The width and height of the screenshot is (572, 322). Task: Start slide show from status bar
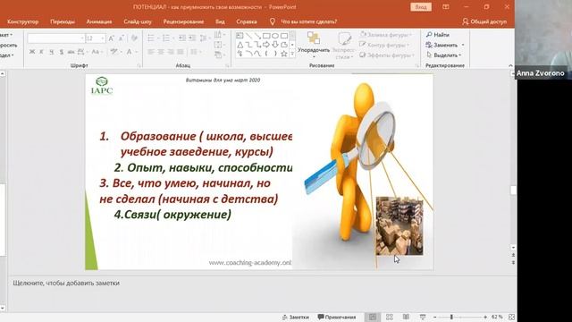(423, 317)
